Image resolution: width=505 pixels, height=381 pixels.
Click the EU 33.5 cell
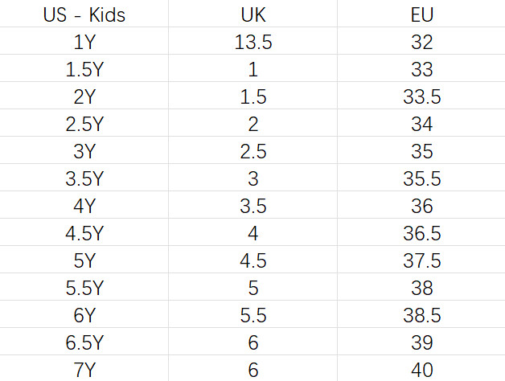(421, 96)
